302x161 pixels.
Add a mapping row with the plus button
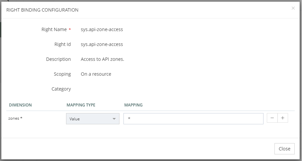tap(283, 118)
